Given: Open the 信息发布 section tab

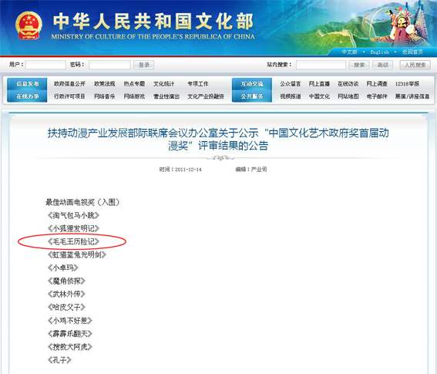Looking at the screenshot, I should (27, 84).
